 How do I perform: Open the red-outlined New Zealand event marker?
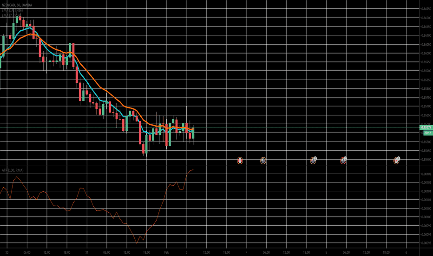pos(343,161)
